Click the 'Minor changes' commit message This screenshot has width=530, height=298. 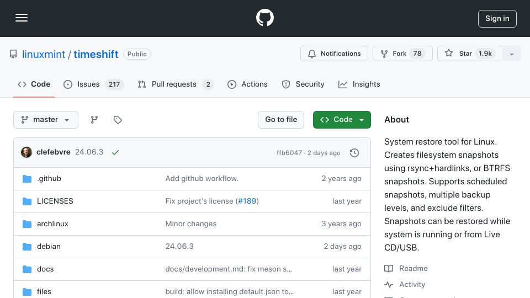coord(191,223)
